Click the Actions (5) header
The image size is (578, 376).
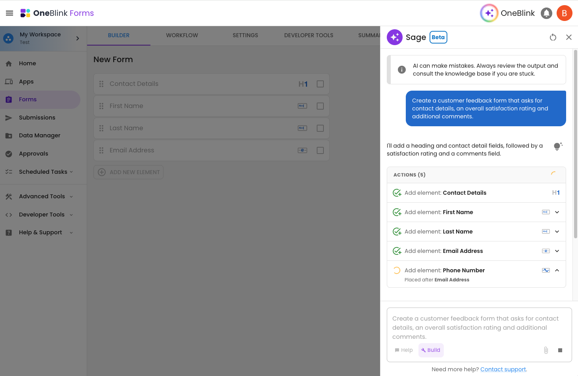(x=476, y=175)
